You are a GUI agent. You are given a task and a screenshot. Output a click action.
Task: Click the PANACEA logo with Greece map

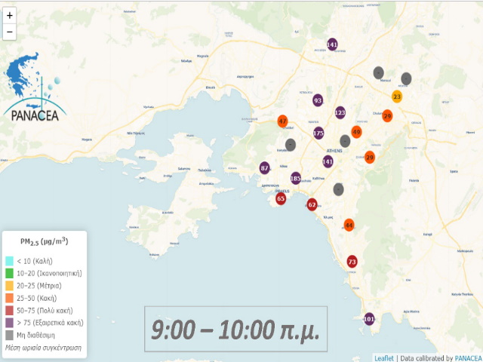(x=34, y=87)
